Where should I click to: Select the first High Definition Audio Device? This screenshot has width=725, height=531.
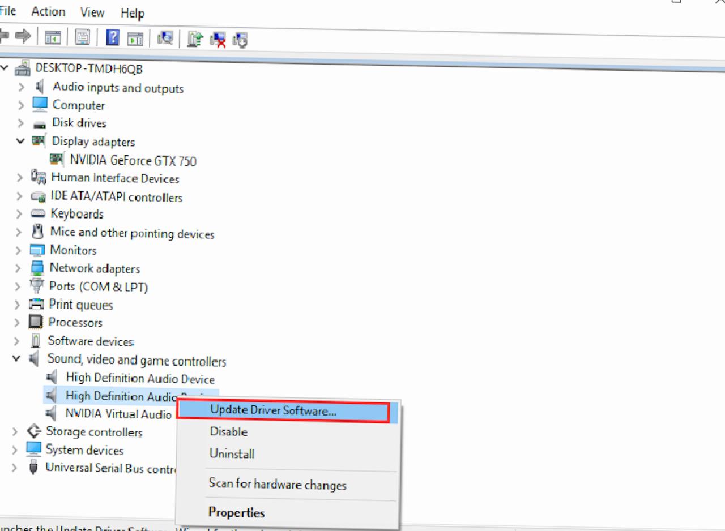[x=140, y=378]
